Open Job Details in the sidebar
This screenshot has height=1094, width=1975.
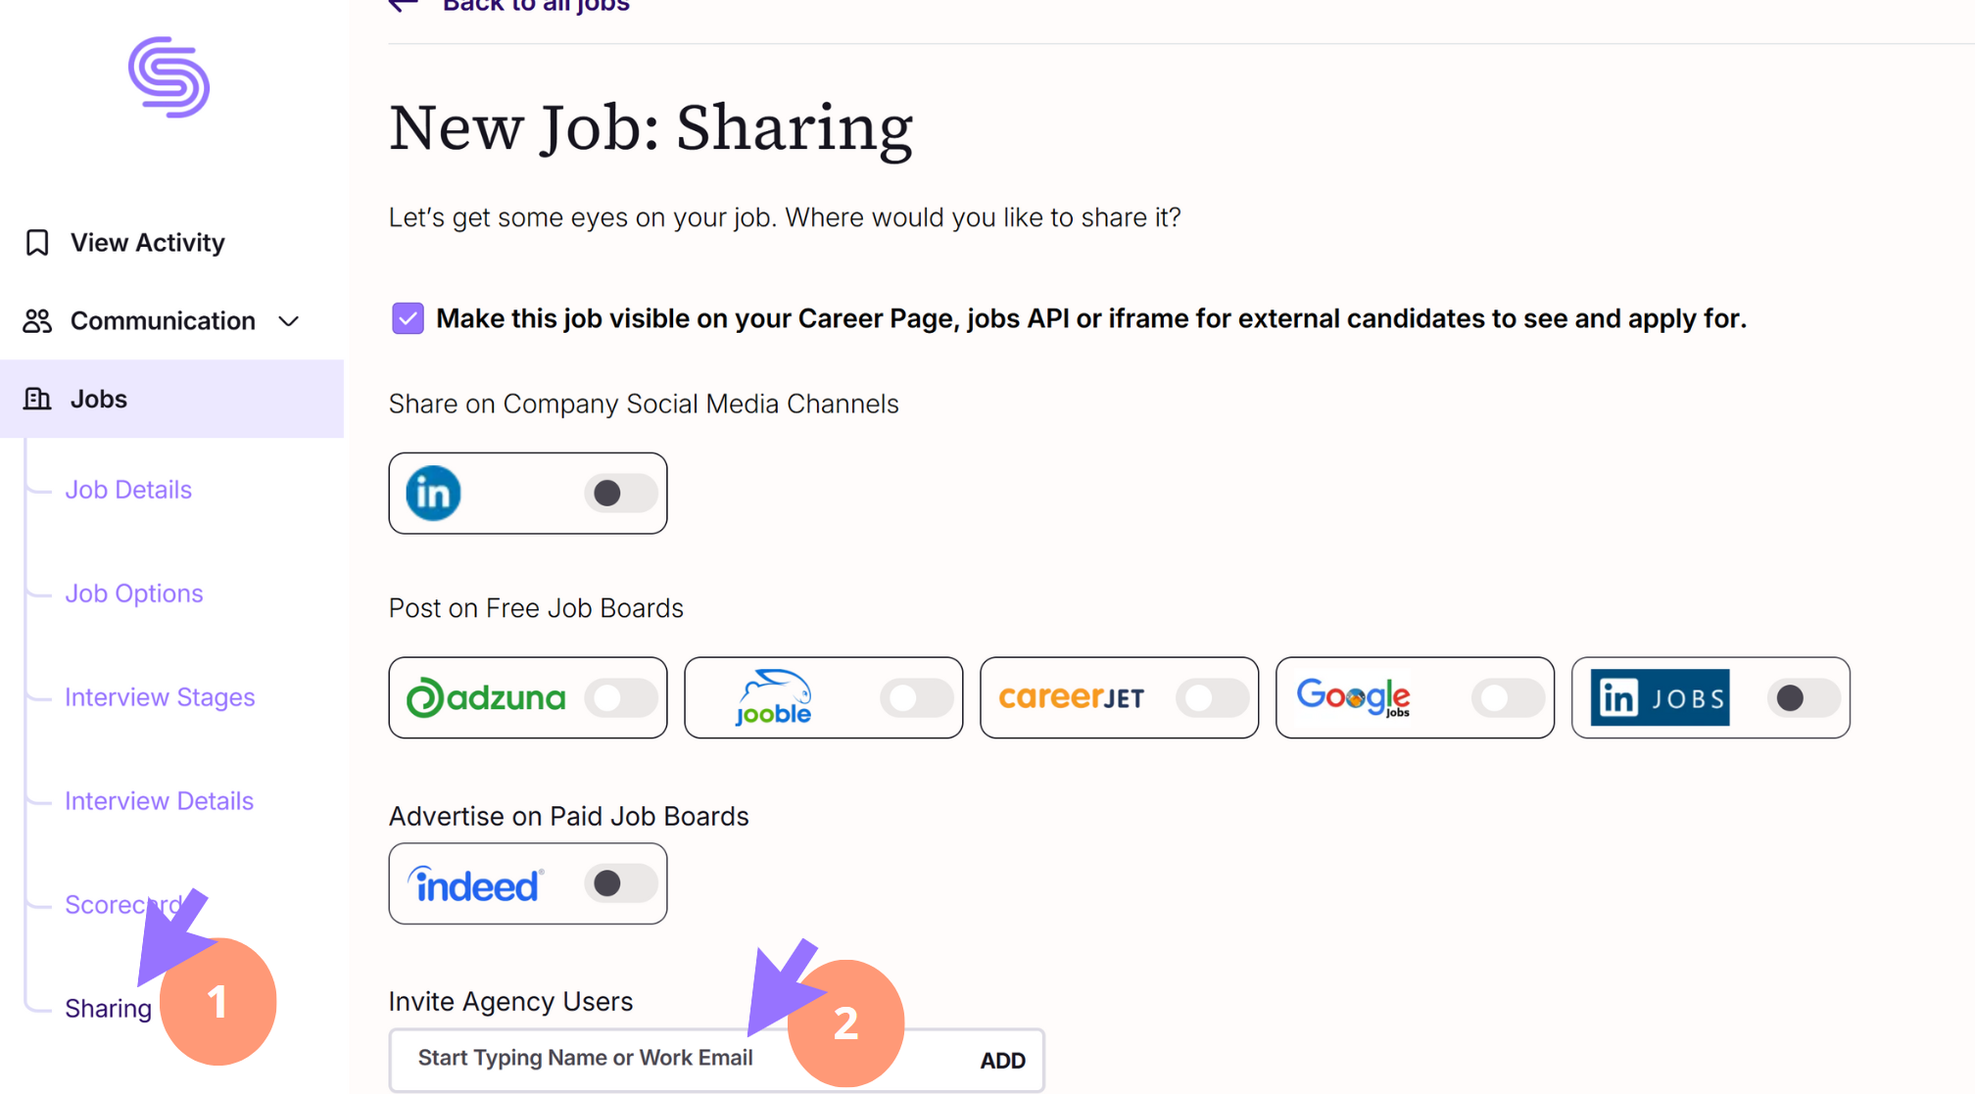(128, 490)
